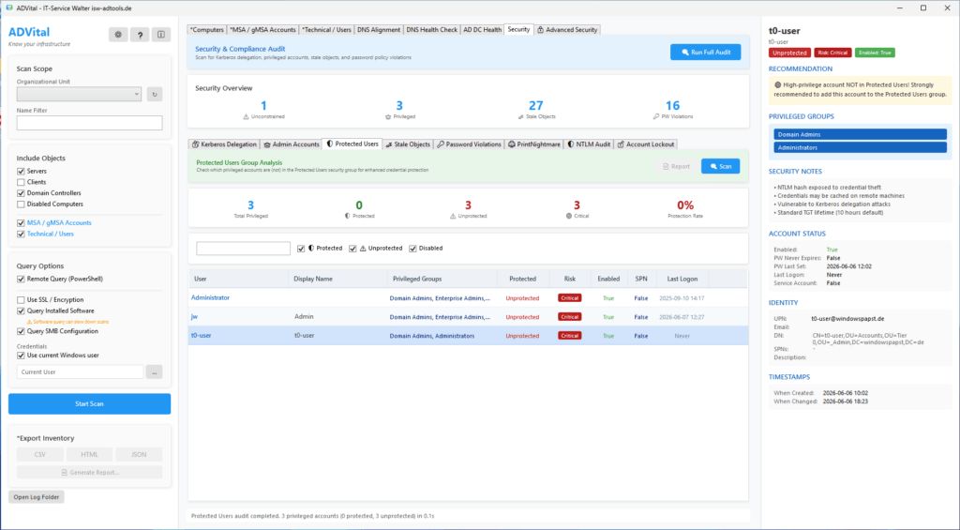Open the AD DC Health tab

[x=483, y=29]
